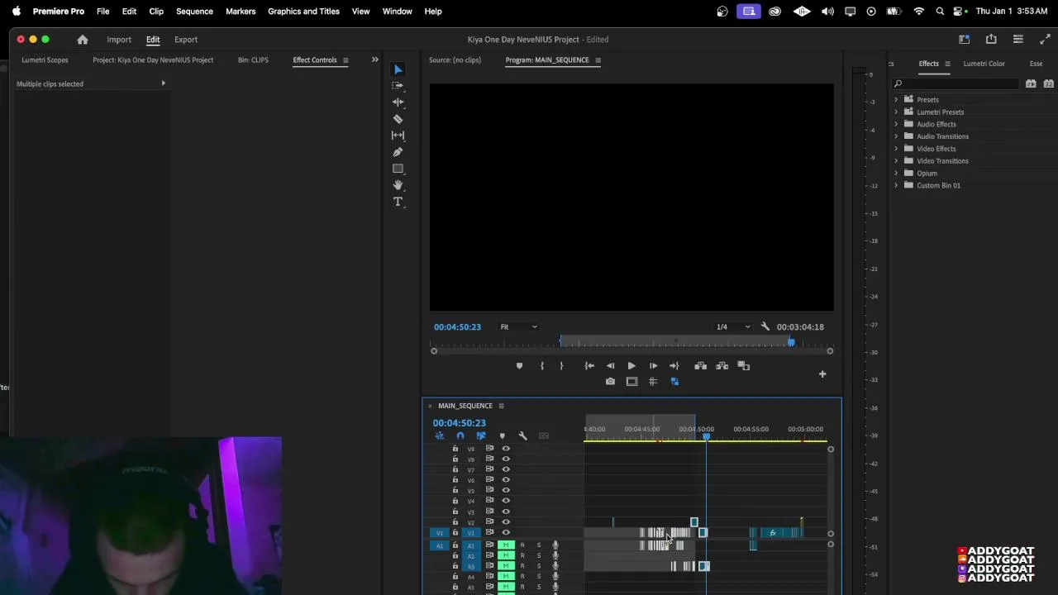Click voice-over mic on track A1
Screen dimensions: 1058x595
point(555,545)
